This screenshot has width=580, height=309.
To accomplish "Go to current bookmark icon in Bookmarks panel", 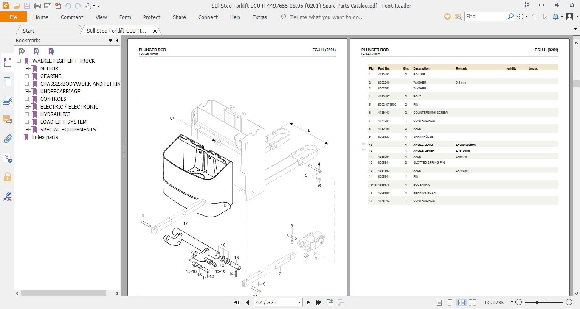I will tap(51, 51).
